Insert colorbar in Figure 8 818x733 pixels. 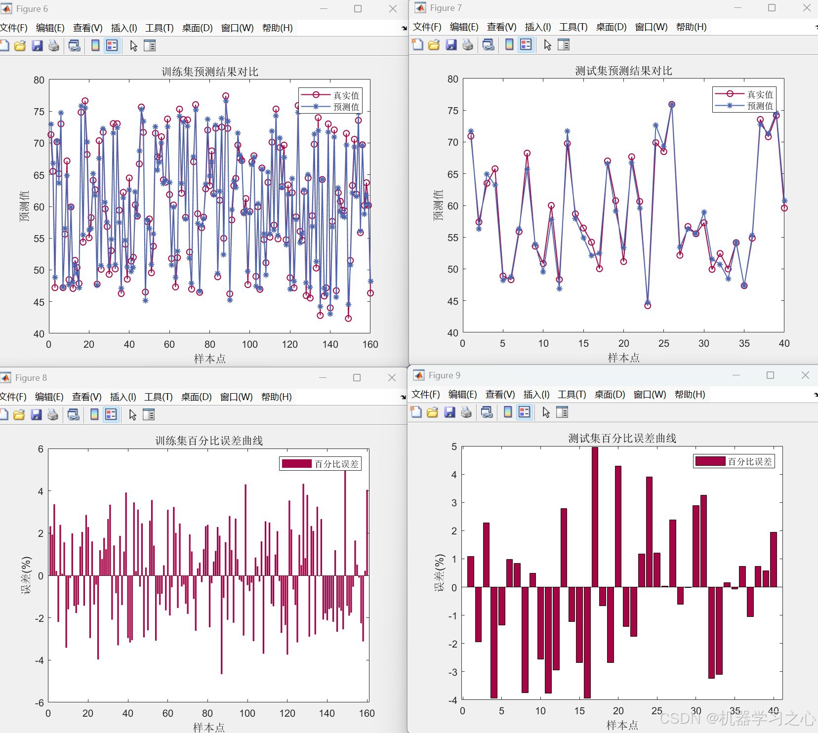point(95,415)
